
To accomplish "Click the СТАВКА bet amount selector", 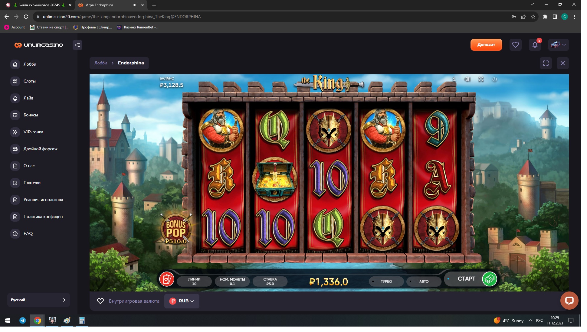I will point(270,282).
